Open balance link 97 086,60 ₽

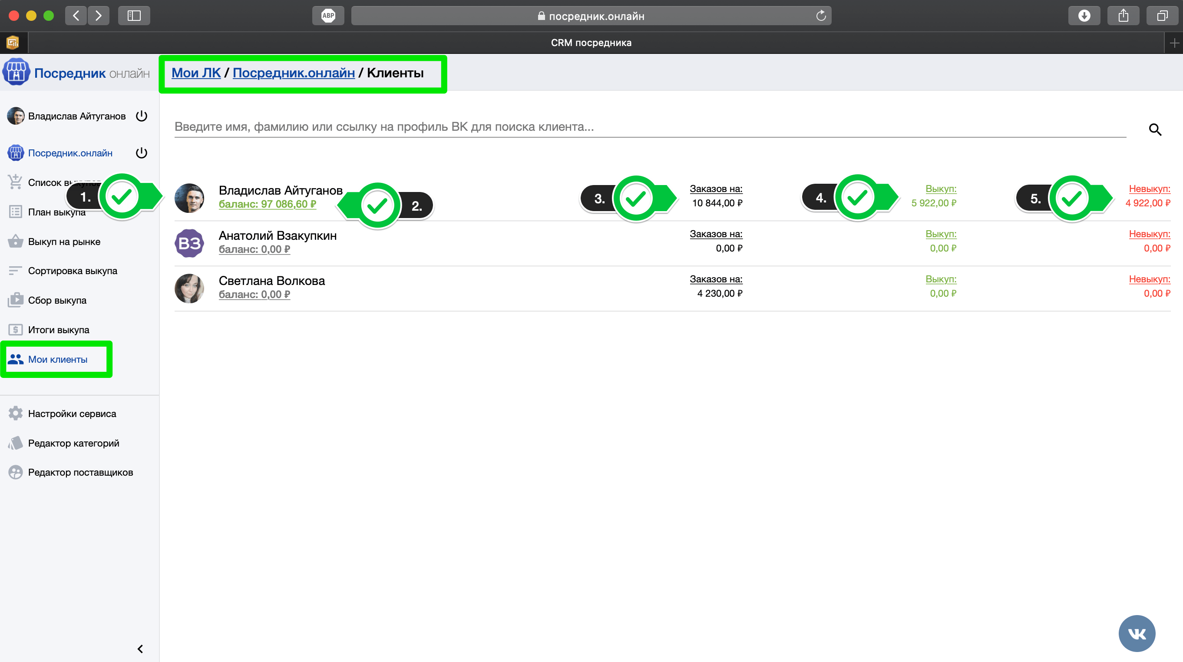pyautogui.click(x=267, y=204)
